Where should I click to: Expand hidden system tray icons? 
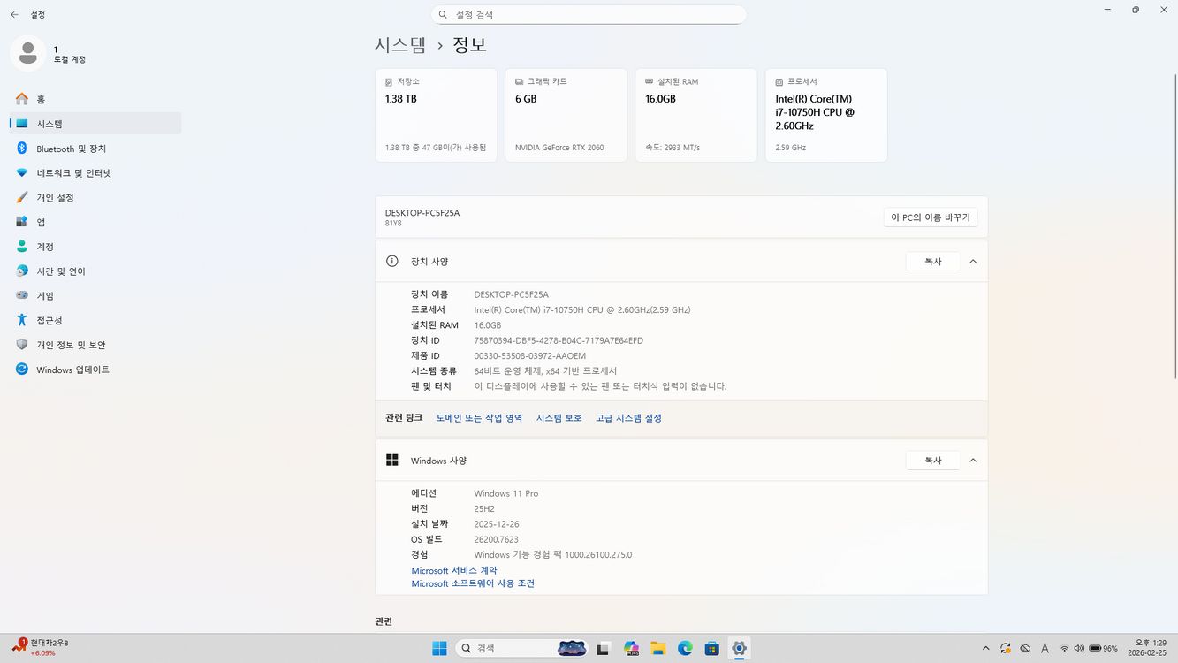point(986,648)
